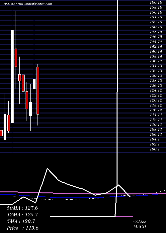The height and width of the screenshot is (233, 166).
Task: Click the Price : 115.6 label
Action: click(x=23, y=228)
